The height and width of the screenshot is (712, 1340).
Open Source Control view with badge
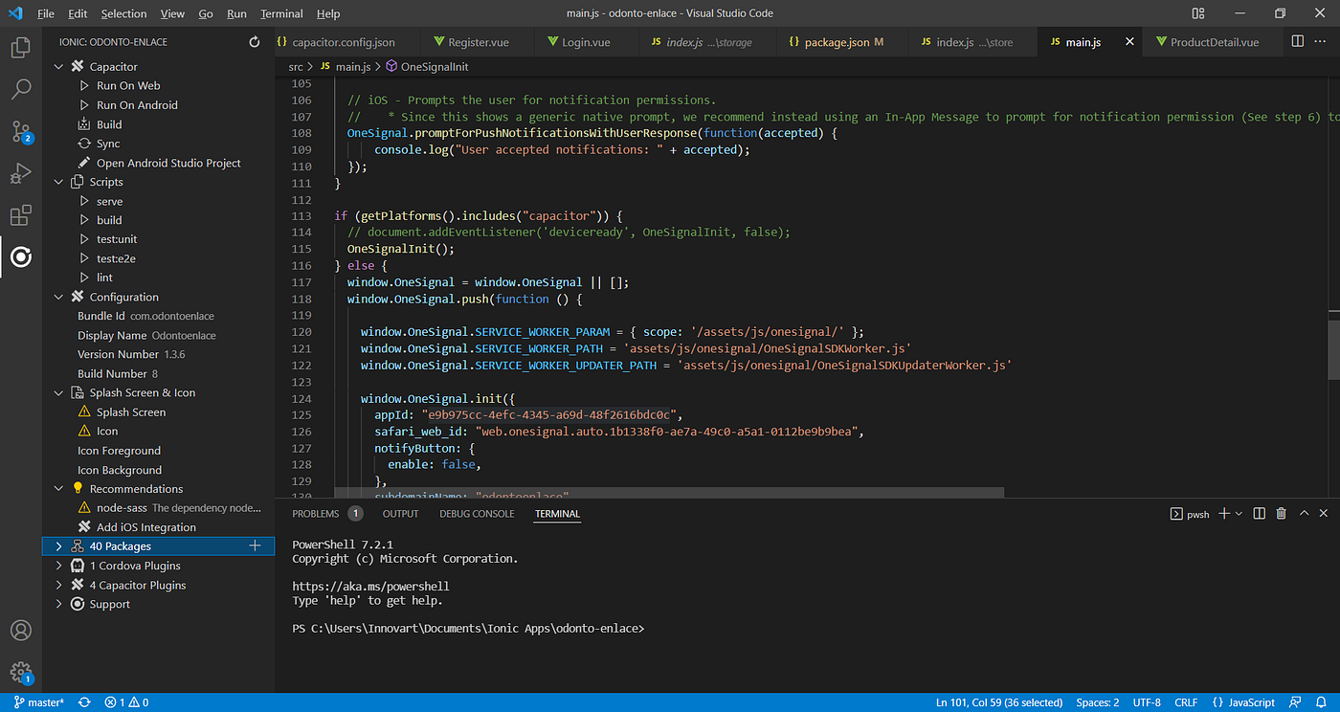tap(20, 132)
